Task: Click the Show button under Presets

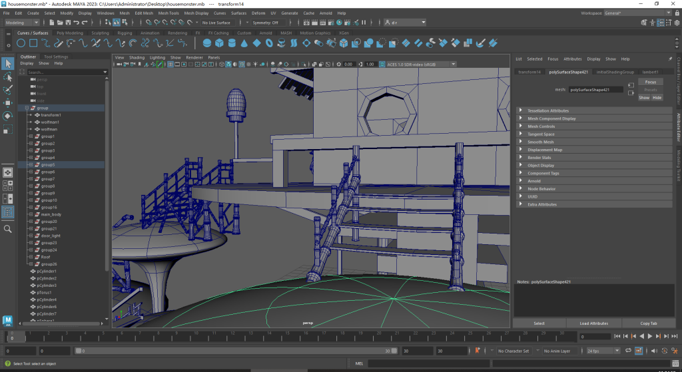Action: click(x=644, y=97)
